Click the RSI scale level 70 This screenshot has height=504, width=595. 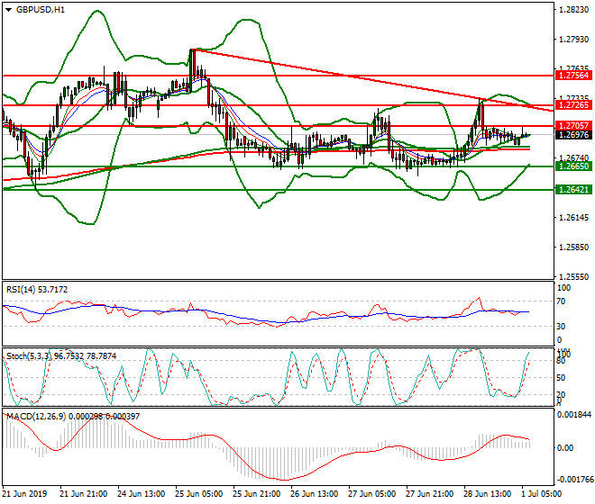pyautogui.click(x=561, y=301)
